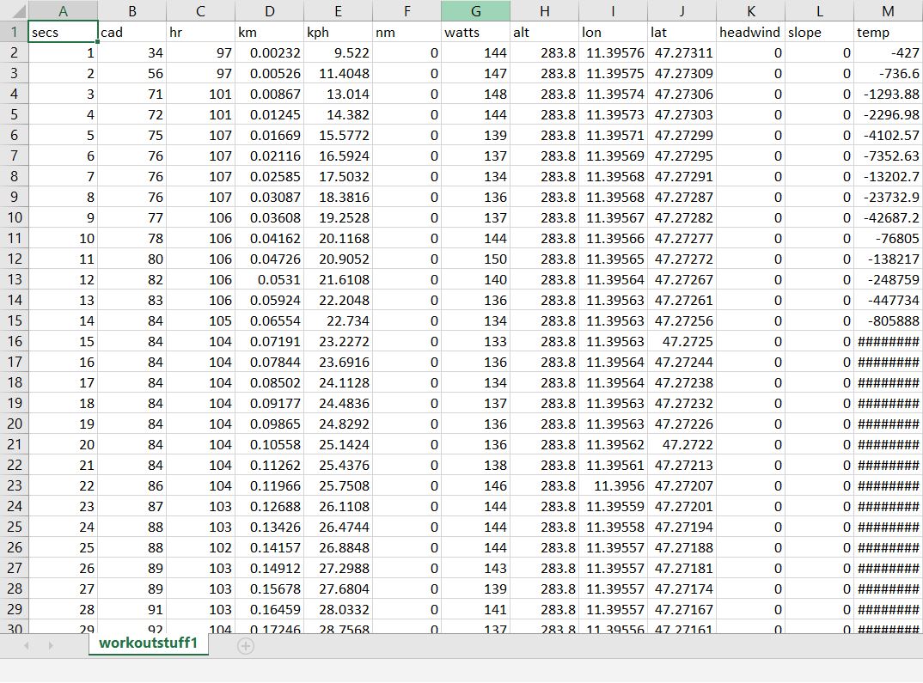Select lat cell showing 47.27167
The image size is (923, 683).
pyautogui.click(x=682, y=609)
